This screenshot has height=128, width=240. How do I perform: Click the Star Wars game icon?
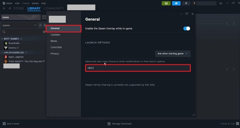coord(6,61)
